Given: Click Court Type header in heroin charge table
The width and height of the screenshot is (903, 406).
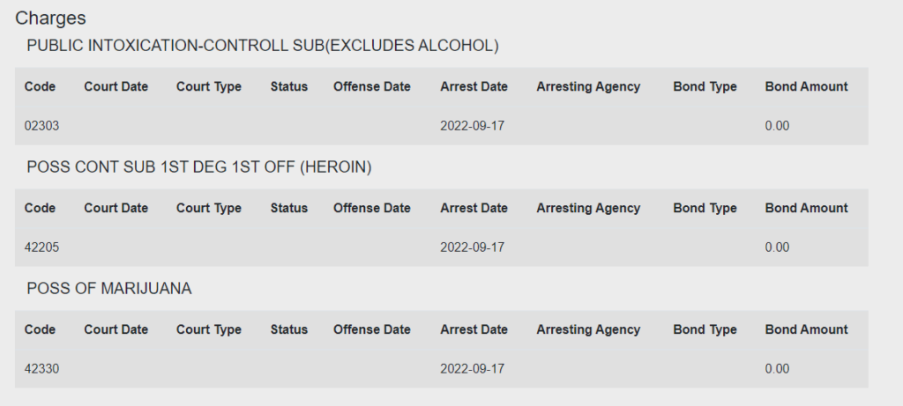Looking at the screenshot, I should pos(208,208).
